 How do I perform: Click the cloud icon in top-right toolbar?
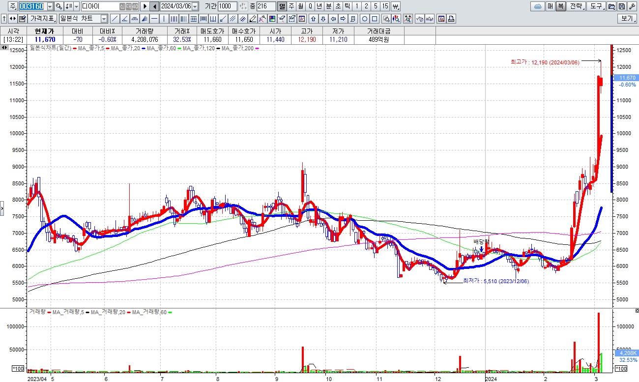(538, 6)
